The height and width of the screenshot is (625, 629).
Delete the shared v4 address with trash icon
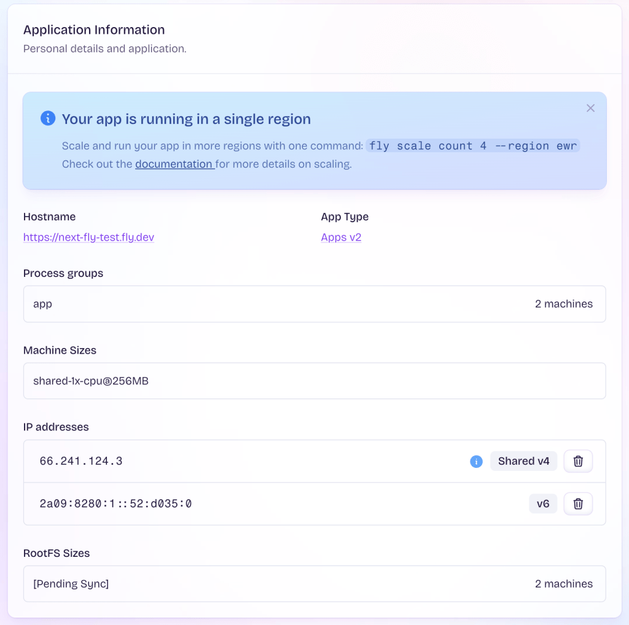(x=578, y=461)
